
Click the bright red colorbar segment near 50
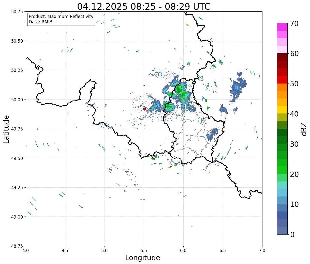click(282, 80)
